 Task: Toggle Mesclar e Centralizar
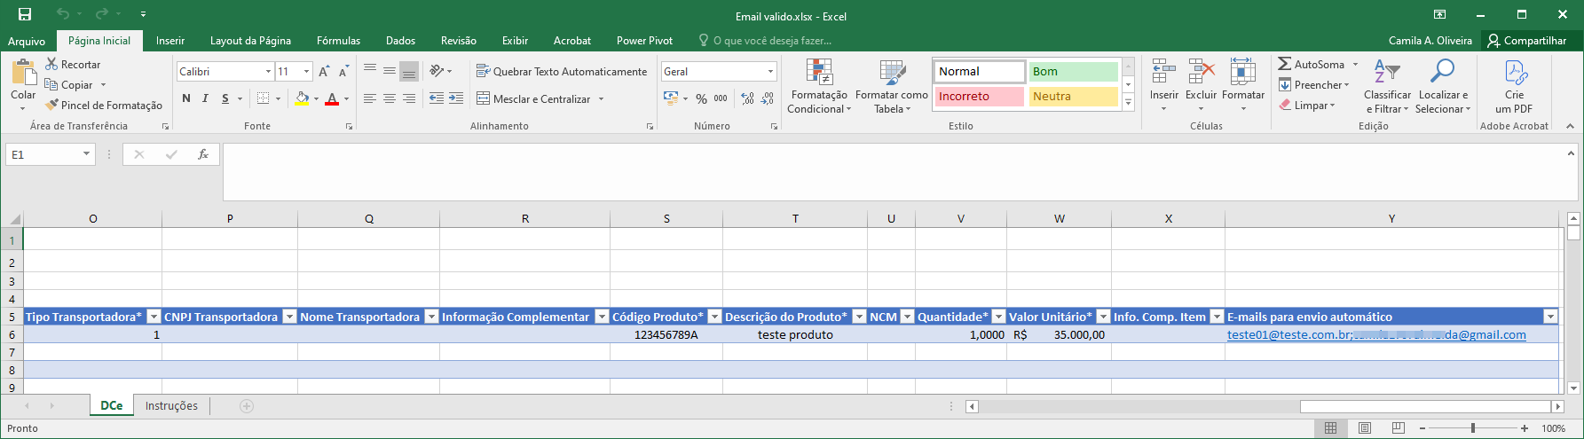pos(533,98)
